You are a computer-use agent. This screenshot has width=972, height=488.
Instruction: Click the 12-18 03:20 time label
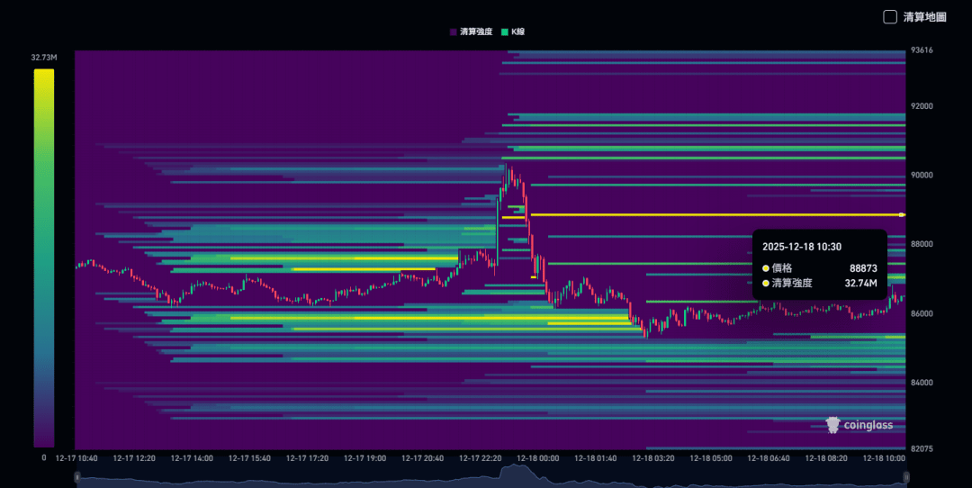click(652, 458)
